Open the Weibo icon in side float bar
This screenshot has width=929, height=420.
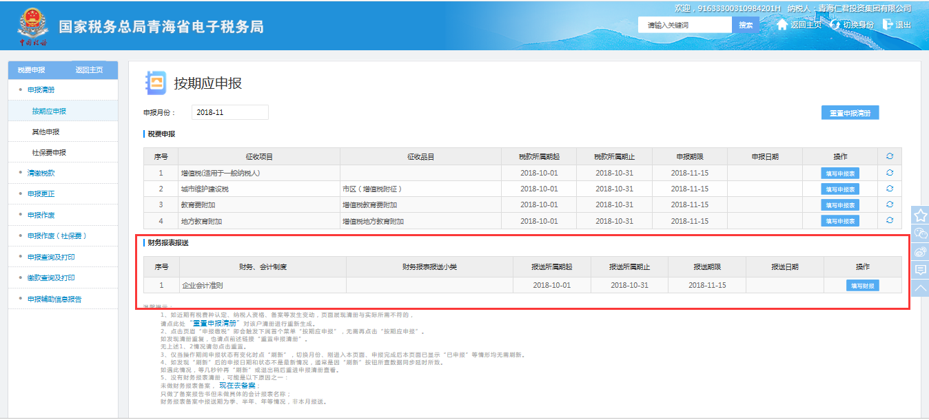(x=920, y=252)
